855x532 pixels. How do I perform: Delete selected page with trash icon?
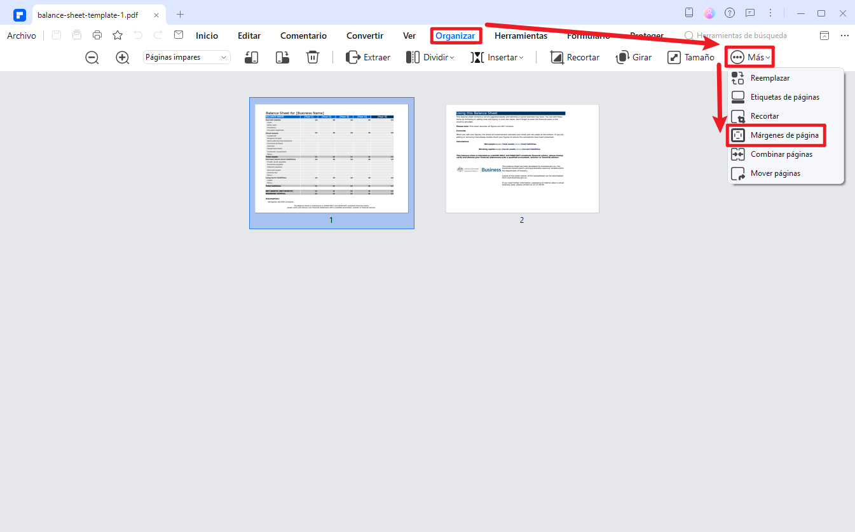click(x=312, y=57)
